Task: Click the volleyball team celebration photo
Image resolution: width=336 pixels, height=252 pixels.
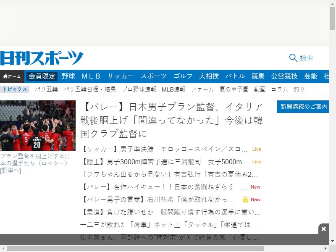Action: click(38, 126)
